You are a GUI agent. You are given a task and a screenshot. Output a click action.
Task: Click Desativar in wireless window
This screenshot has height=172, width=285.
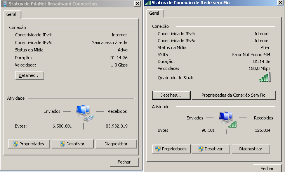click(211, 149)
